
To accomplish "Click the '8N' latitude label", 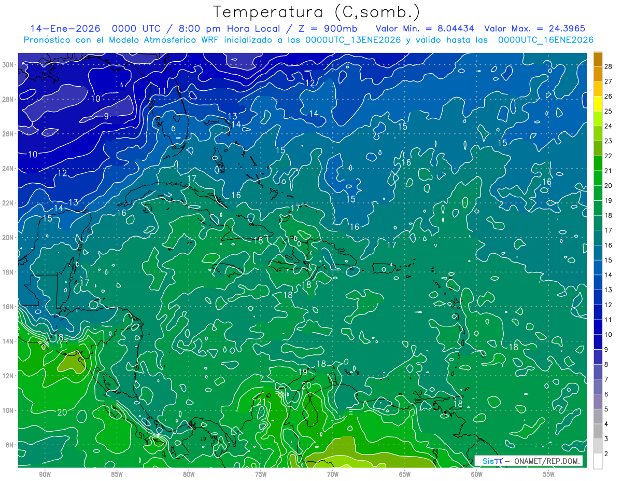I will coord(10,445).
